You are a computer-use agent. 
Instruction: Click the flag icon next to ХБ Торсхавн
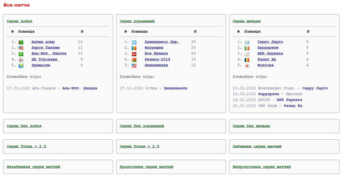click(21, 60)
